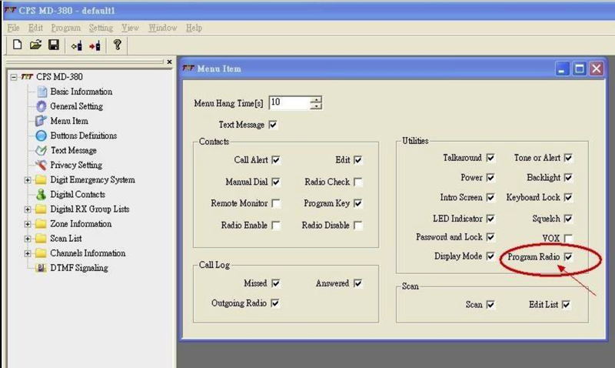Save the codeplug with floppy icon
The width and height of the screenshot is (615, 368).
(54, 45)
